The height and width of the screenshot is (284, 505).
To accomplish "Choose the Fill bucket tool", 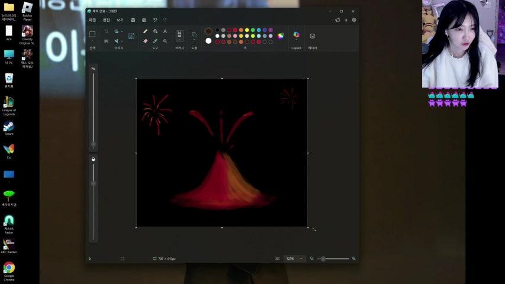I will 155,31.
